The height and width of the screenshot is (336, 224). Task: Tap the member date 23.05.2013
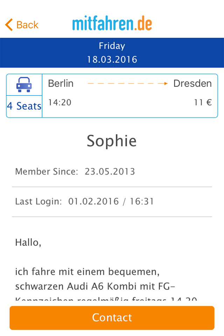point(110,171)
